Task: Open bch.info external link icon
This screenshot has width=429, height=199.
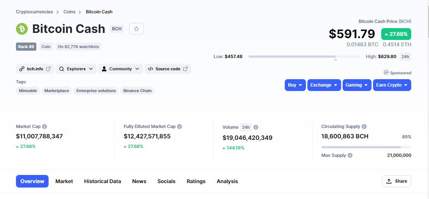Action: pyautogui.click(x=48, y=69)
